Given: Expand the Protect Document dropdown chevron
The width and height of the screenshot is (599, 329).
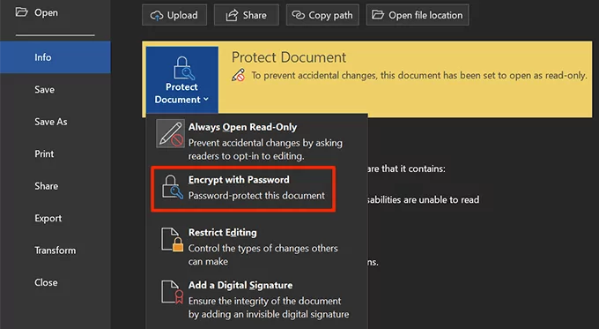Looking at the screenshot, I should (206, 100).
